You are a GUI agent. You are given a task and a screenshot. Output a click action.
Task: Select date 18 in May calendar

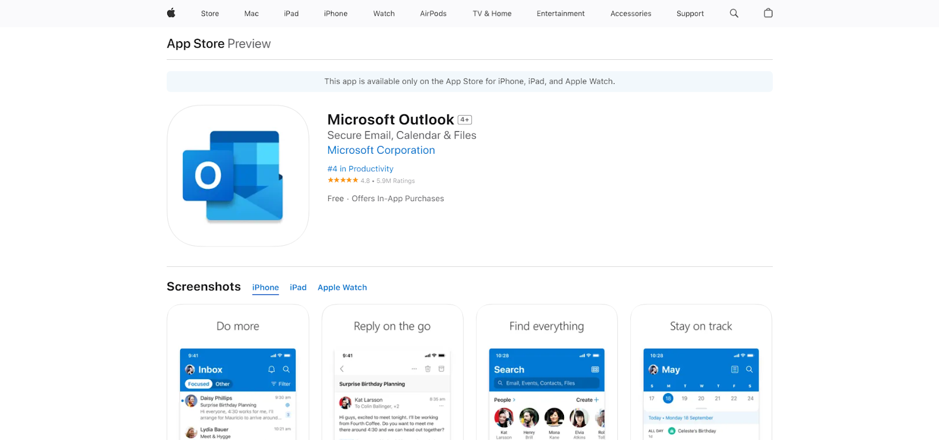point(668,398)
